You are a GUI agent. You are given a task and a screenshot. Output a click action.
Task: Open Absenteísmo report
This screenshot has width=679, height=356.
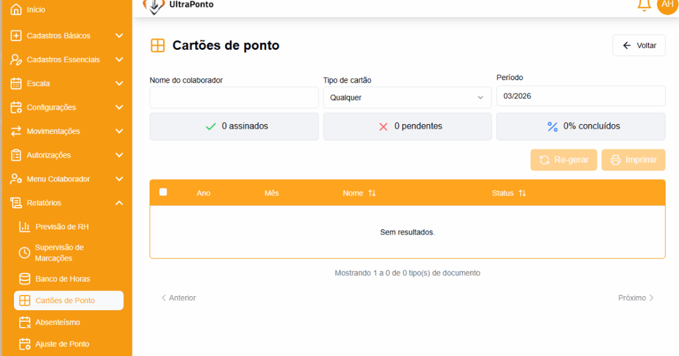click(57, 322)
